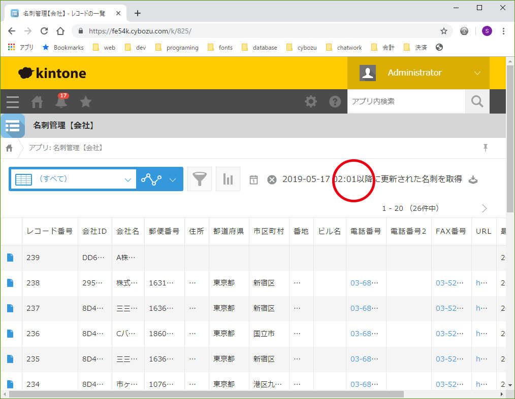Open record 238 detail icon
The height and width of the screenshot is (399, 515).
[x=10, y=283]
